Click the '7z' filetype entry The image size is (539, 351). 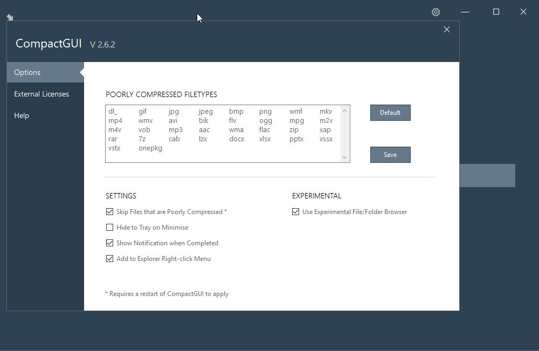[x=142, y=139]
